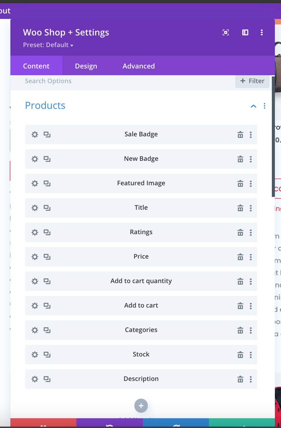Duplicate the New Badge item
The height and width of the screenshot is (428, 281).
pos(47,159)
